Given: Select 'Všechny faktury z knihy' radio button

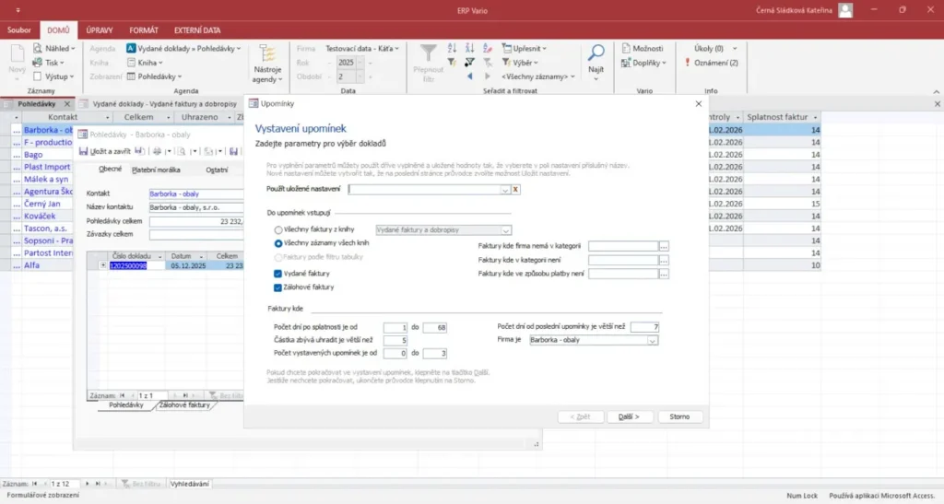Looking at the screenshot, I should pos(278,229).
